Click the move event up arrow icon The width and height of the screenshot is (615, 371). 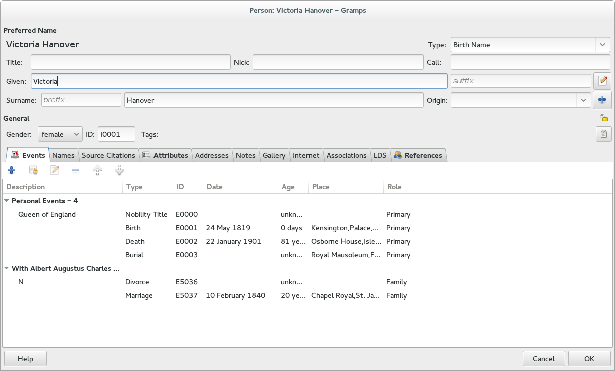click(x=98, y=171)
